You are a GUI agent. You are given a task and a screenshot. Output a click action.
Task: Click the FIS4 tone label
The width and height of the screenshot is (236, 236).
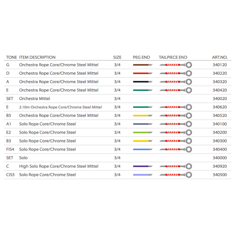point(10,149)
